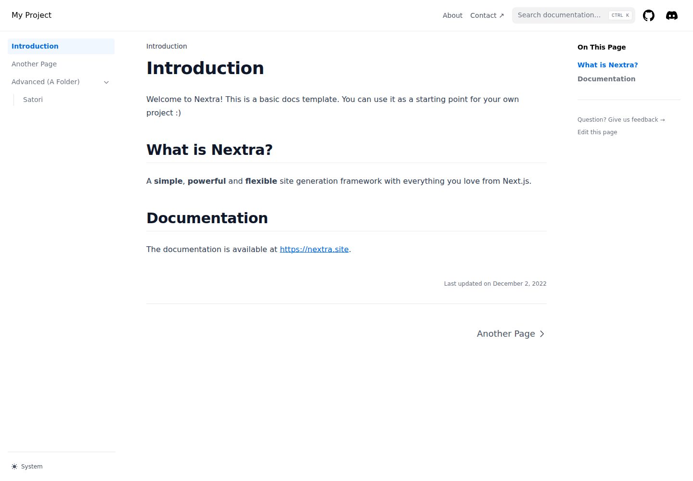Screen dimensions: 693x481
Task: Open the Advanced (A Folder) section
Action: tap(61, 82)
